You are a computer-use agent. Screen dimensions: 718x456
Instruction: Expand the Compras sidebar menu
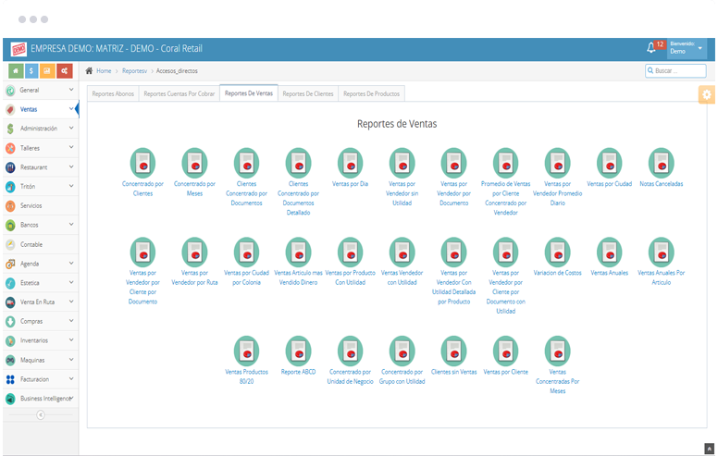pyautogui.click(x=41, y=321)
